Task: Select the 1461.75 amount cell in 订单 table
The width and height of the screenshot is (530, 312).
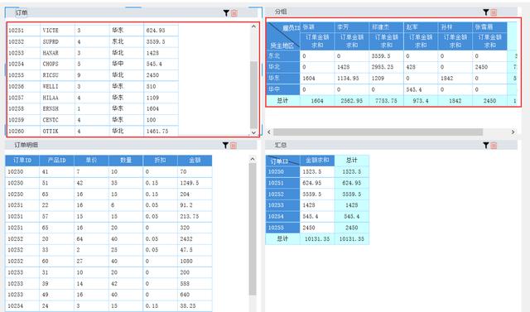Action: (x=161, y=131)
